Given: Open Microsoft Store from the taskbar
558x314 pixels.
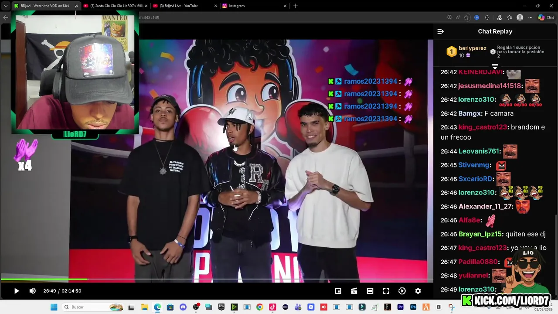Looking at the screenshot, I should pos(170,307).
